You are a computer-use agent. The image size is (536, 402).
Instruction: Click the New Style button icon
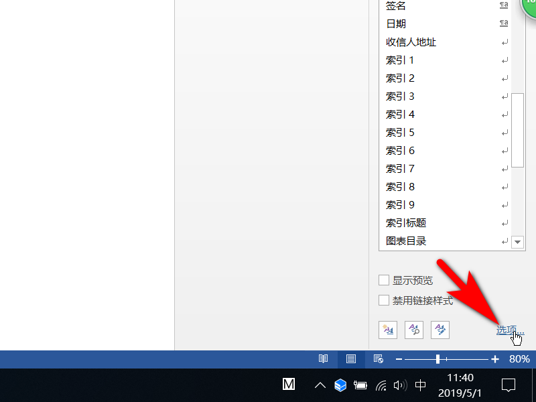388,330
